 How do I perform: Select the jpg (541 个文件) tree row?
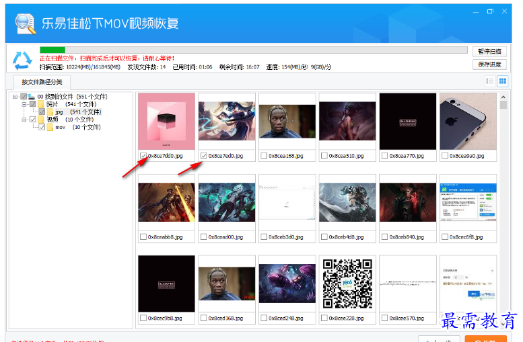point(78,112)
